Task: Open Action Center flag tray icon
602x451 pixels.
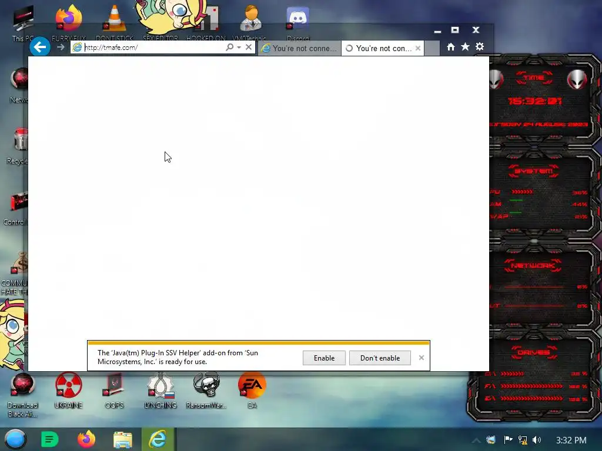Action: coord(508,440)
